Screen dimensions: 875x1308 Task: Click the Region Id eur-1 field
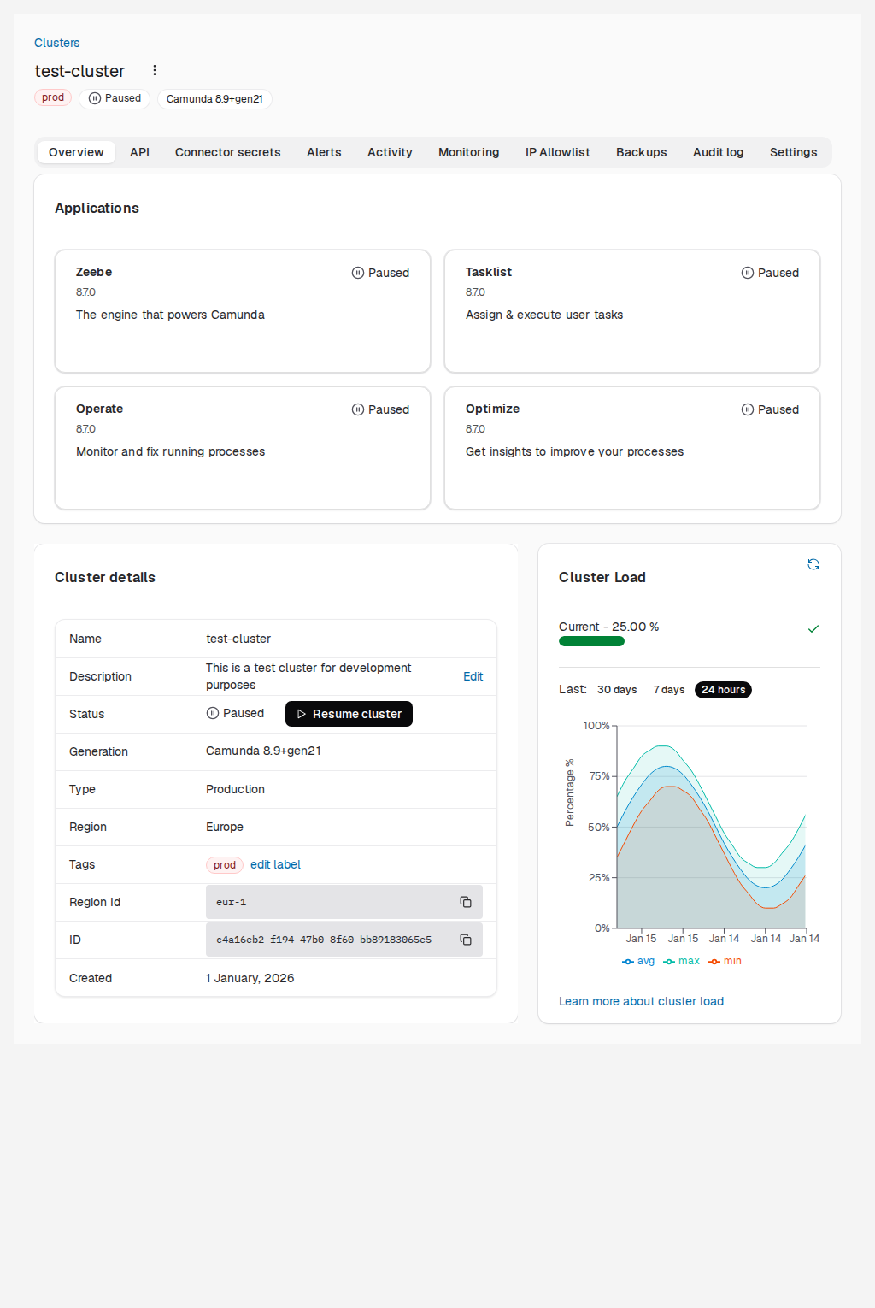344,902
